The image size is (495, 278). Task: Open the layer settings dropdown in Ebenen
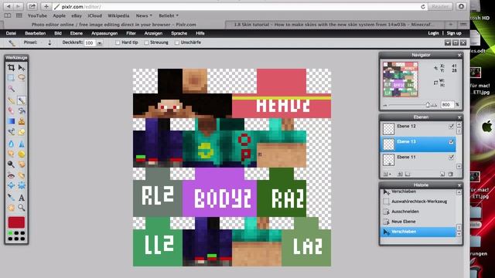(387, 174)
